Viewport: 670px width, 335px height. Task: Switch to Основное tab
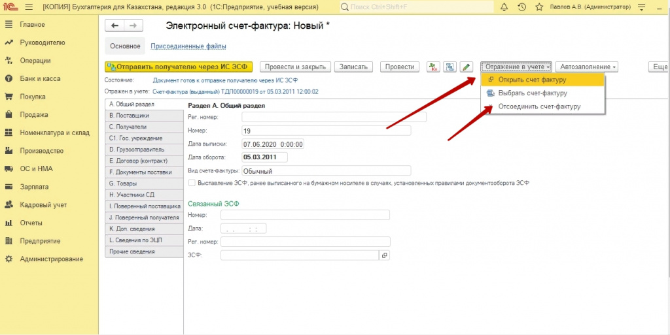click(x=125, y=46)
